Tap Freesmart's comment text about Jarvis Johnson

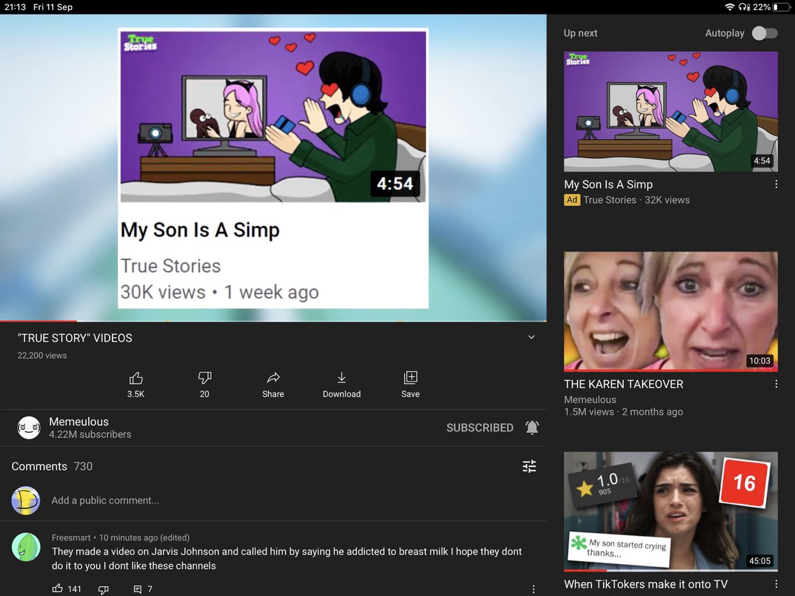287,558
